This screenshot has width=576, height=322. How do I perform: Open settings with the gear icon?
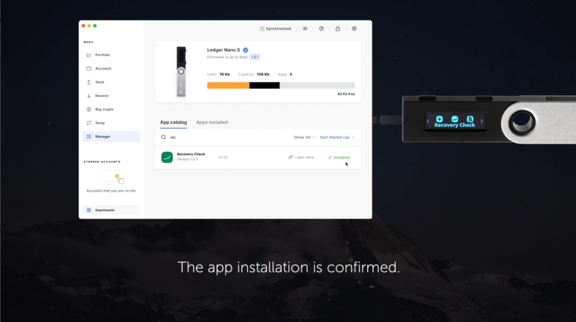pos(354,29)
